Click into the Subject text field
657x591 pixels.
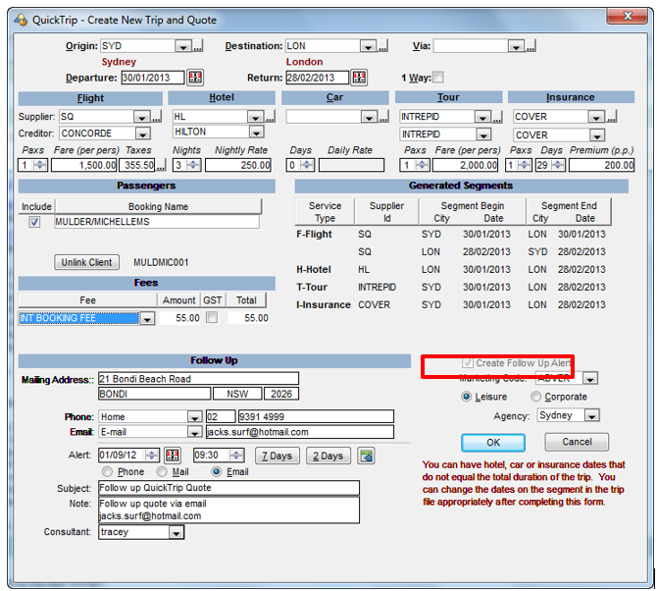point(228,488)
